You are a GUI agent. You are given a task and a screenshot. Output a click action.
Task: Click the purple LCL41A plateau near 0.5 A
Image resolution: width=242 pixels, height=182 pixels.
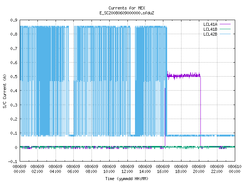pos(184,76)
